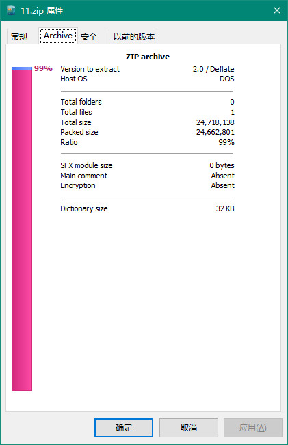Click the disabled 应用(A) button

pos(253,427)
